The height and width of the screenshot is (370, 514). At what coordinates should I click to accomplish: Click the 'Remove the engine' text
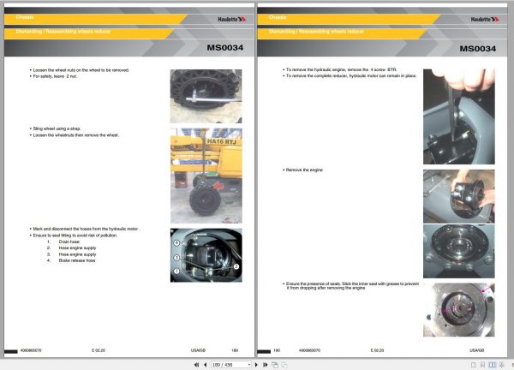(303, 170)
